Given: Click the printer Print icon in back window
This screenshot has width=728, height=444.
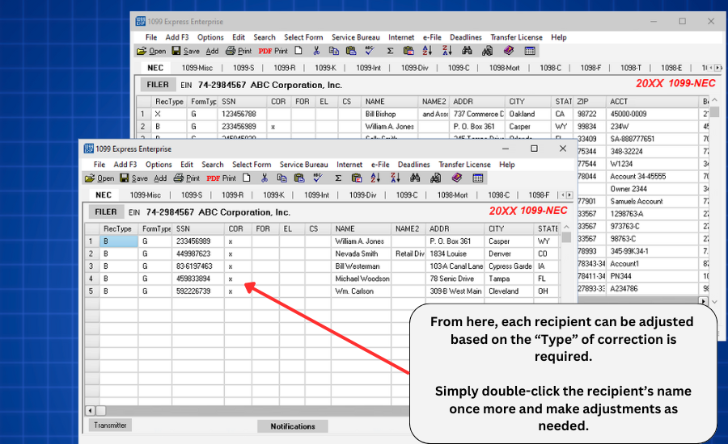Looking at the screenshot, I should tap(231, 51).
